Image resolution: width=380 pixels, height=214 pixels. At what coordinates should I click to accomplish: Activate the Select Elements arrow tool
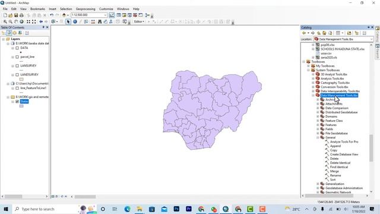pyautogui.click(x=68, y=21)
